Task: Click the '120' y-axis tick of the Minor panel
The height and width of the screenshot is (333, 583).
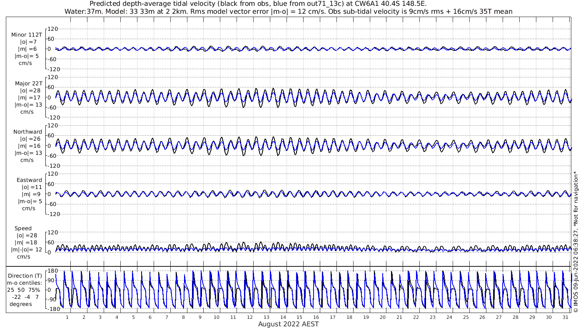Action: pos(52,29)
